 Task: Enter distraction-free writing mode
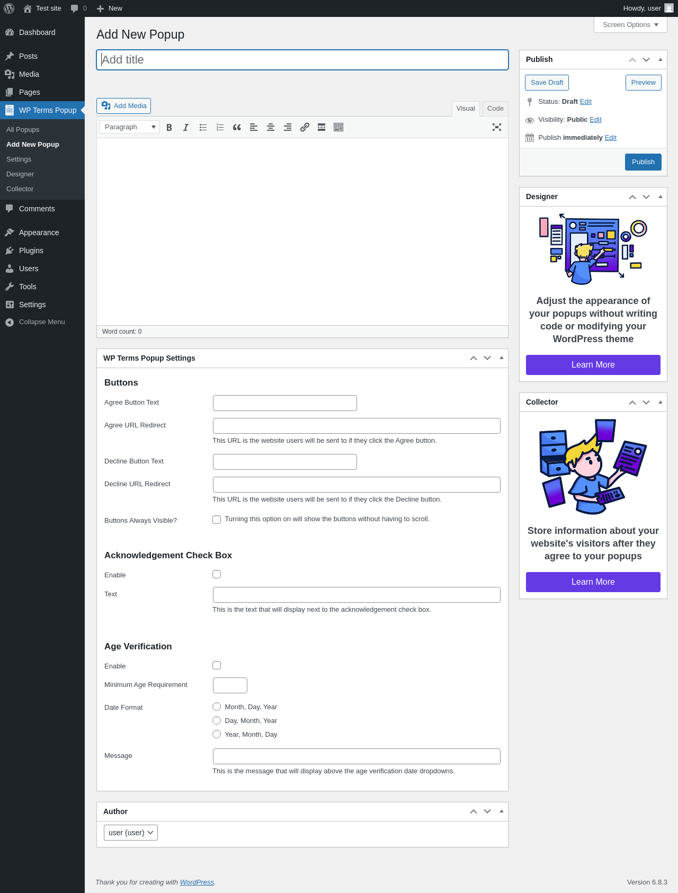coord(497,127)
